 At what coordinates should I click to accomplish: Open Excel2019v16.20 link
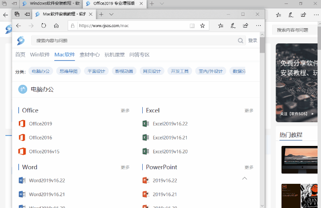click(170, 151)
